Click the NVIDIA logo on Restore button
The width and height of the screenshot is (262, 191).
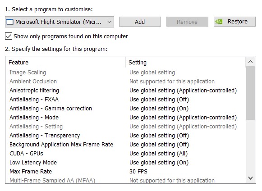coord(219,22)
